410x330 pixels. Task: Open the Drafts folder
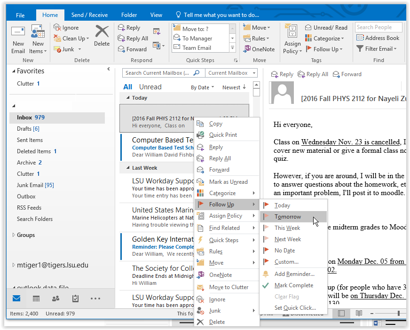[x=28, y=129]
